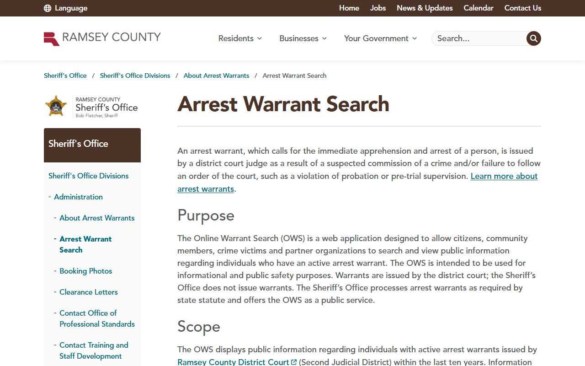Open the Calendar link in top bar
Viewport: 585px width, 366px height.
[479, 8]
